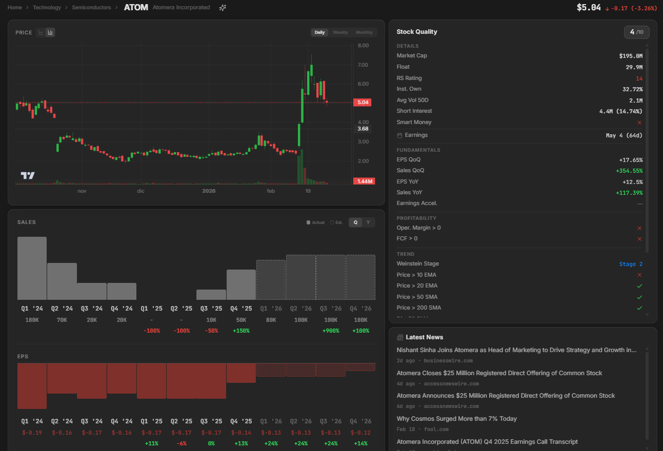Click the Avg Vol 50D value 2.1M
The height and width of the screenshot is (451, 663).
[x=636, y=100]
